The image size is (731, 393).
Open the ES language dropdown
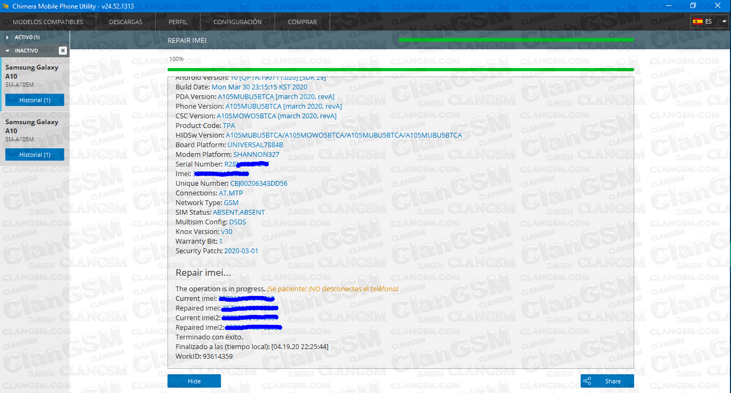(710, 21)
